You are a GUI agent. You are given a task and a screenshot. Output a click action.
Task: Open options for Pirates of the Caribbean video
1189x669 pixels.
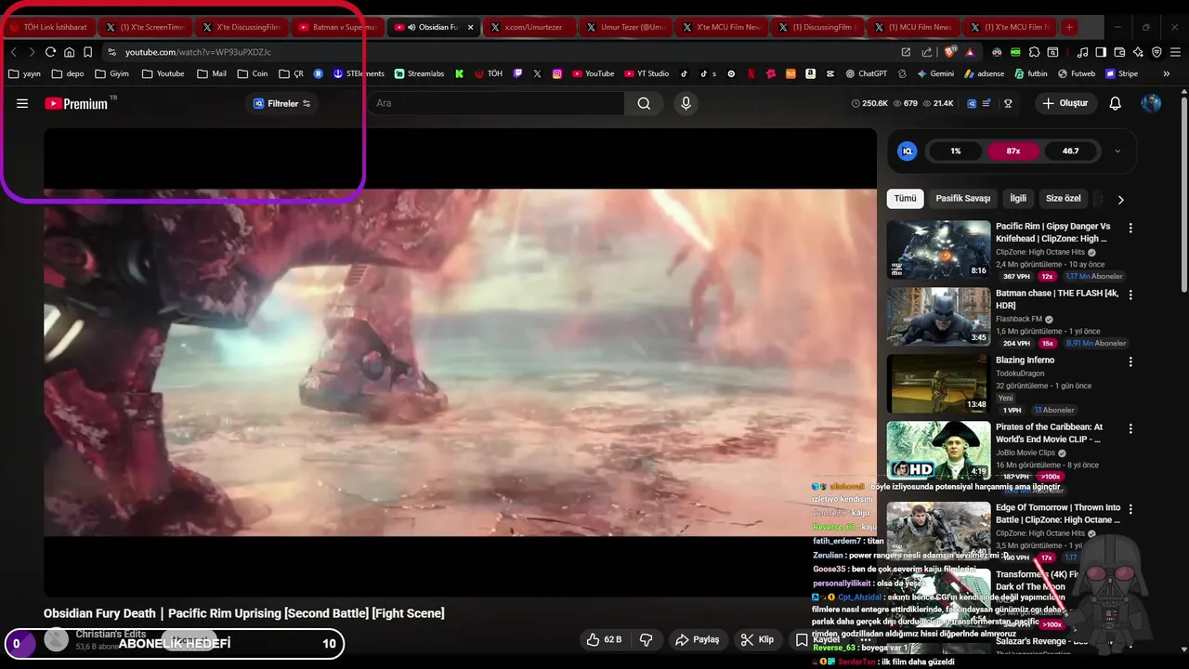coord(1130,428)
